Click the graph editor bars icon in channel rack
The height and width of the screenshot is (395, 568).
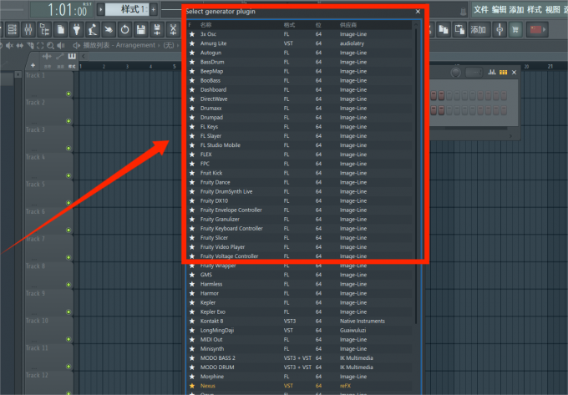coord(491,73)
